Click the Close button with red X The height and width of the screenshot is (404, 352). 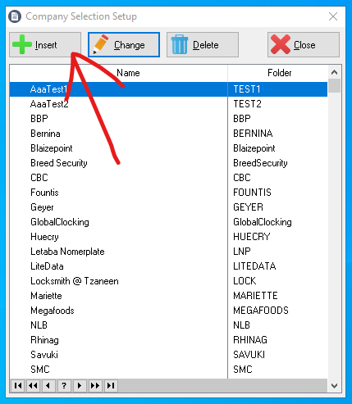304,45
